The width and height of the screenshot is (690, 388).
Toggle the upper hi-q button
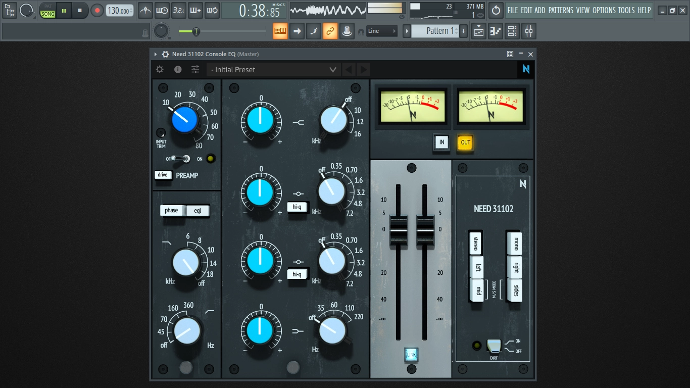coord(298,206)
